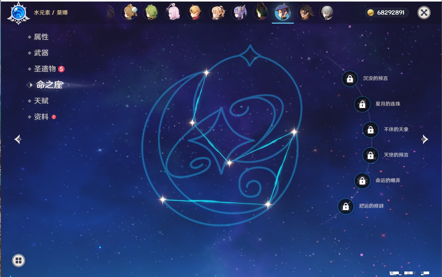Click the lock icon for 沉没的预言
The height and width of the screenshot is (277, 442).
click(350, 79)
